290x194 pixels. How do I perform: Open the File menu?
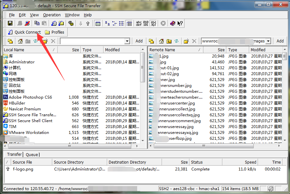(x=12, y=15)
